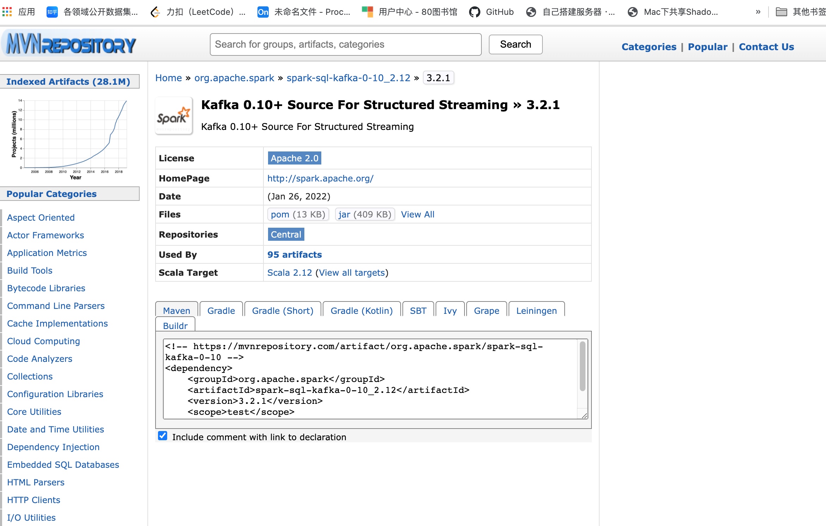This screenshot has width=826, height=526.
Task: Open Cache Implementations category
Action: [57, 323]
